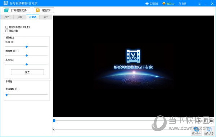
Task: Click the login (登录) user button
Action: 183,4
